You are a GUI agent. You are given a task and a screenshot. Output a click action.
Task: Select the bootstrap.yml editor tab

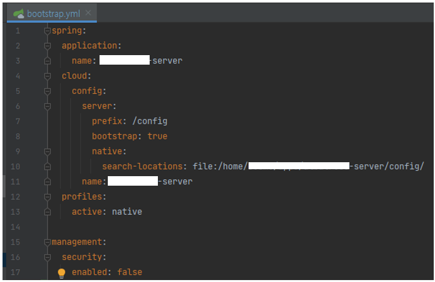pyautogui.click(x=52, y=13)
